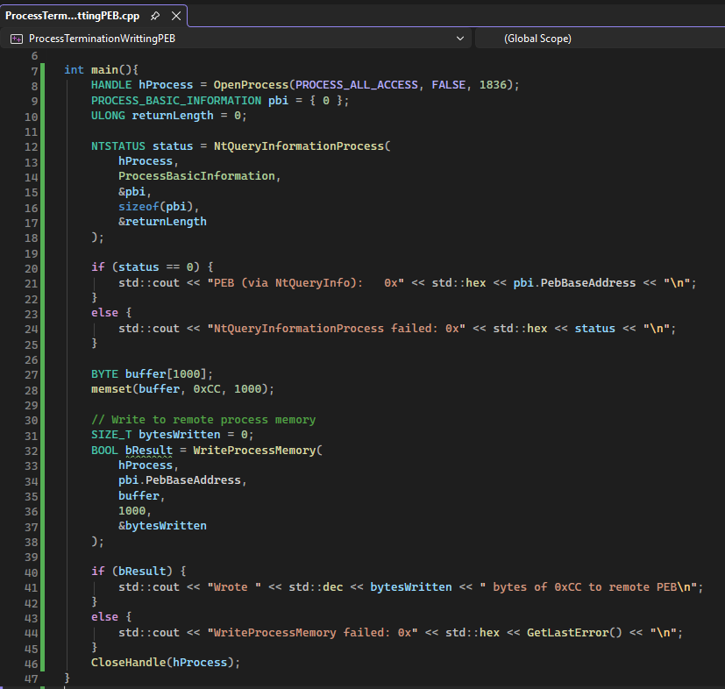Click the OpenProcess function call

pyautogui.click(x=251, y=85)
